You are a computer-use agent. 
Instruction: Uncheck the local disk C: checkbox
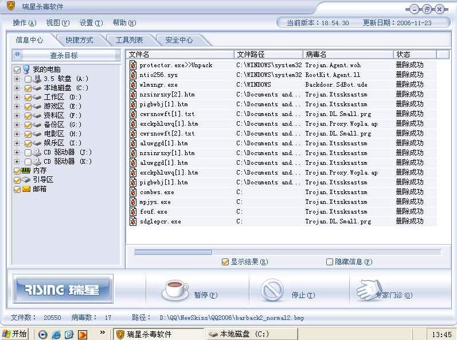pos(28,88)
